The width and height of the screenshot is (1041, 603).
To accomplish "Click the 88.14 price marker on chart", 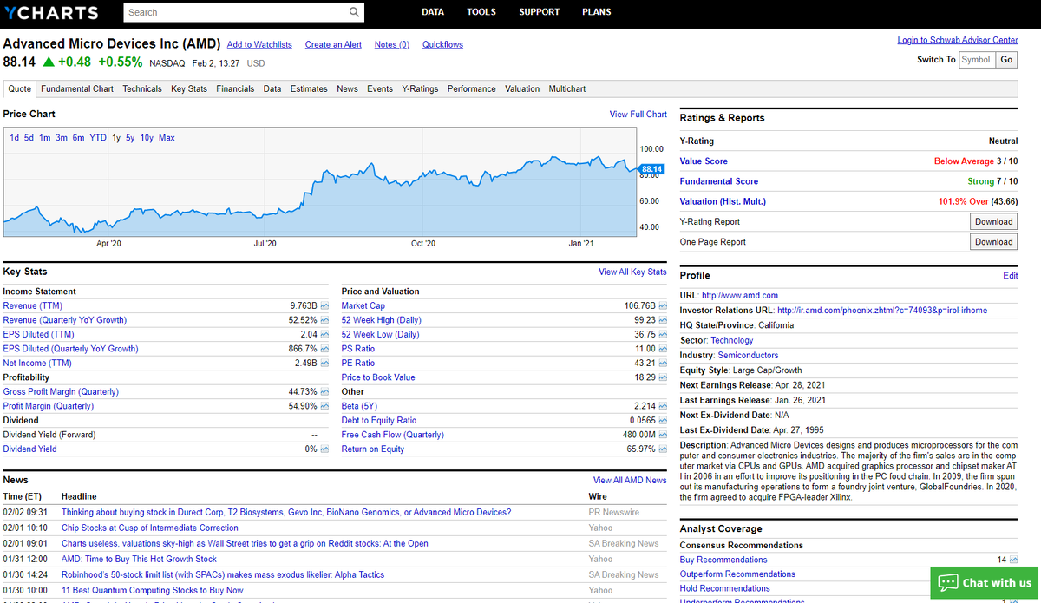I will (651, 168).
